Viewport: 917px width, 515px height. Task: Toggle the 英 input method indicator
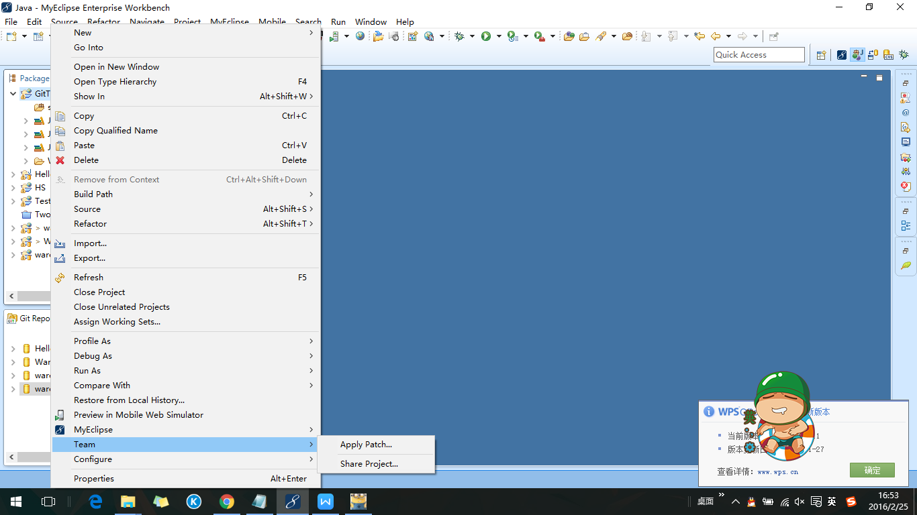[832, 502]
